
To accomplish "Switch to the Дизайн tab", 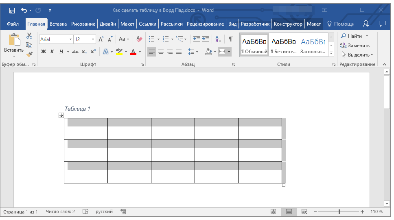I will click(108, 24).
